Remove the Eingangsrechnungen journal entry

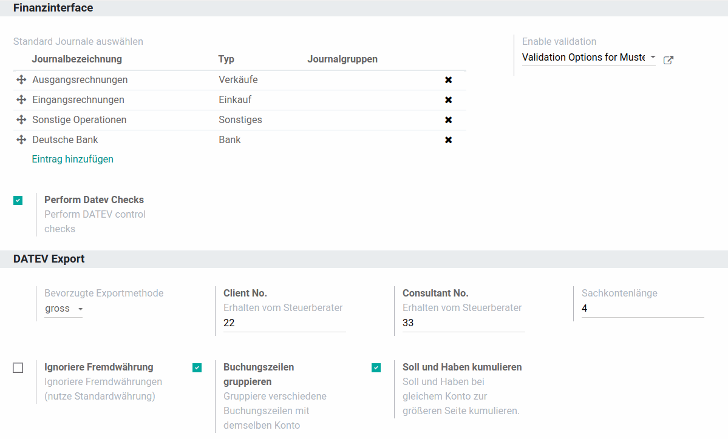coord(449,99)
